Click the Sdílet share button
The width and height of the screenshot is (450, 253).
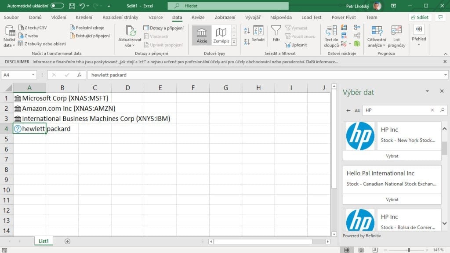pos(420,18)
